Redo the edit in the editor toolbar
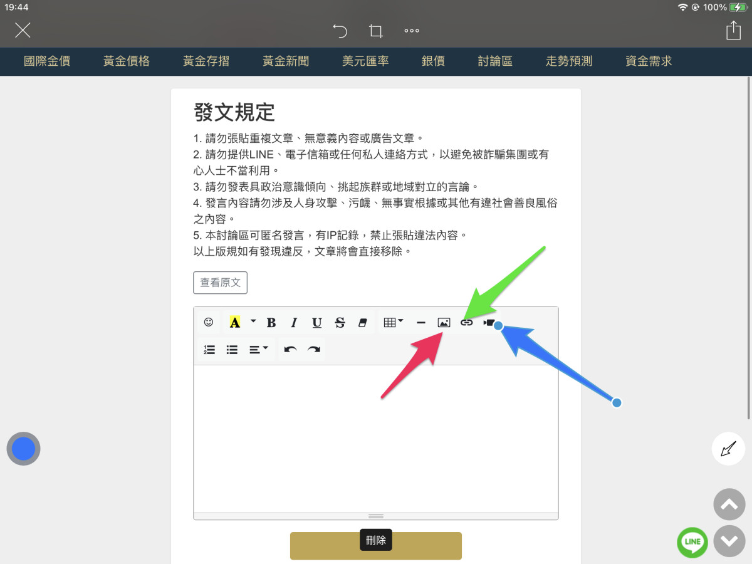This screenshot has height=564, width=752. click(x=313, y=350)
